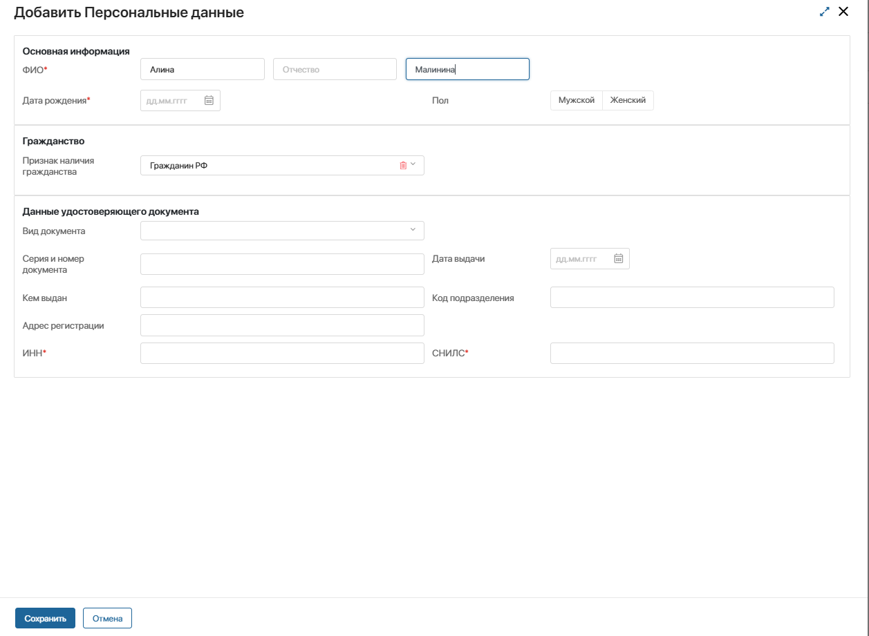This screenshot has width=869, height=636.
Task: Click the surname field containing Малинина
Action: [467, 69]
